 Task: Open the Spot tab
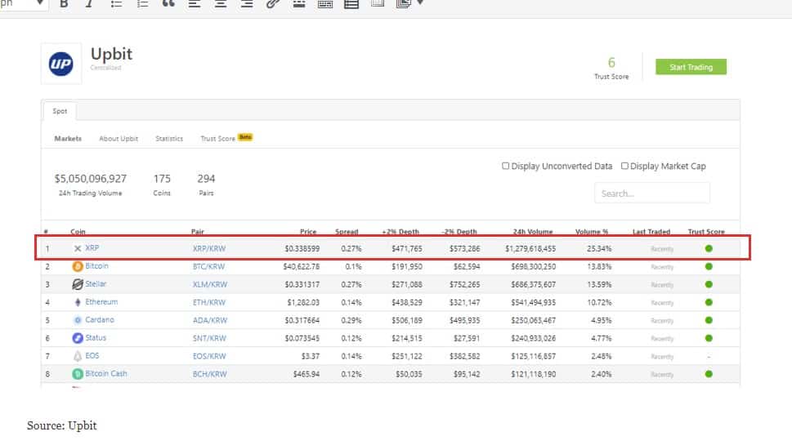point(60,111)
